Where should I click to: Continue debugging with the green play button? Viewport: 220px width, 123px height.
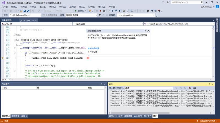tap(76, 11)
